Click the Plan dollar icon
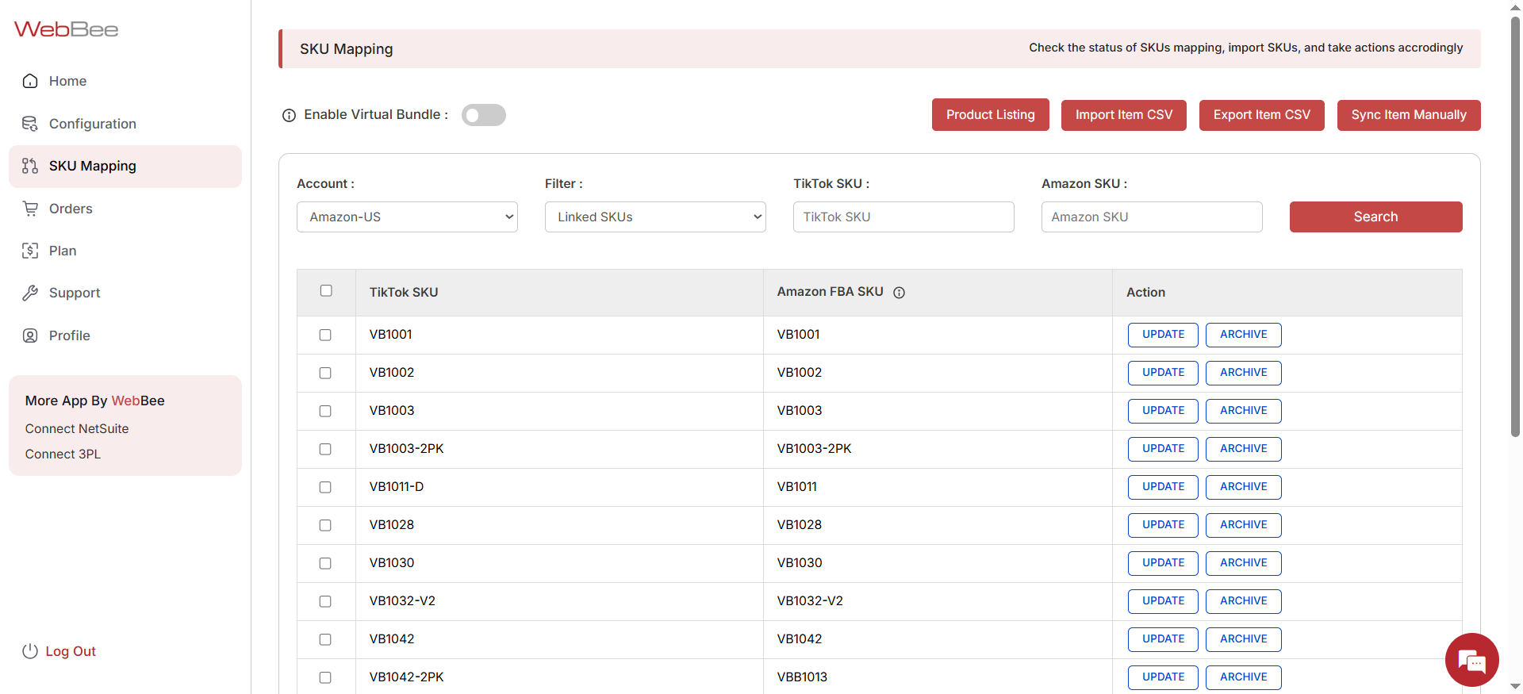The height and width of the screenshot is (694, 1523). click(x=30, y=251)
